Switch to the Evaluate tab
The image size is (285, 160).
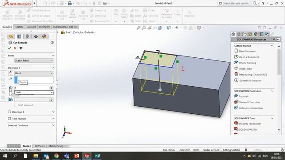tap(31, 27)
